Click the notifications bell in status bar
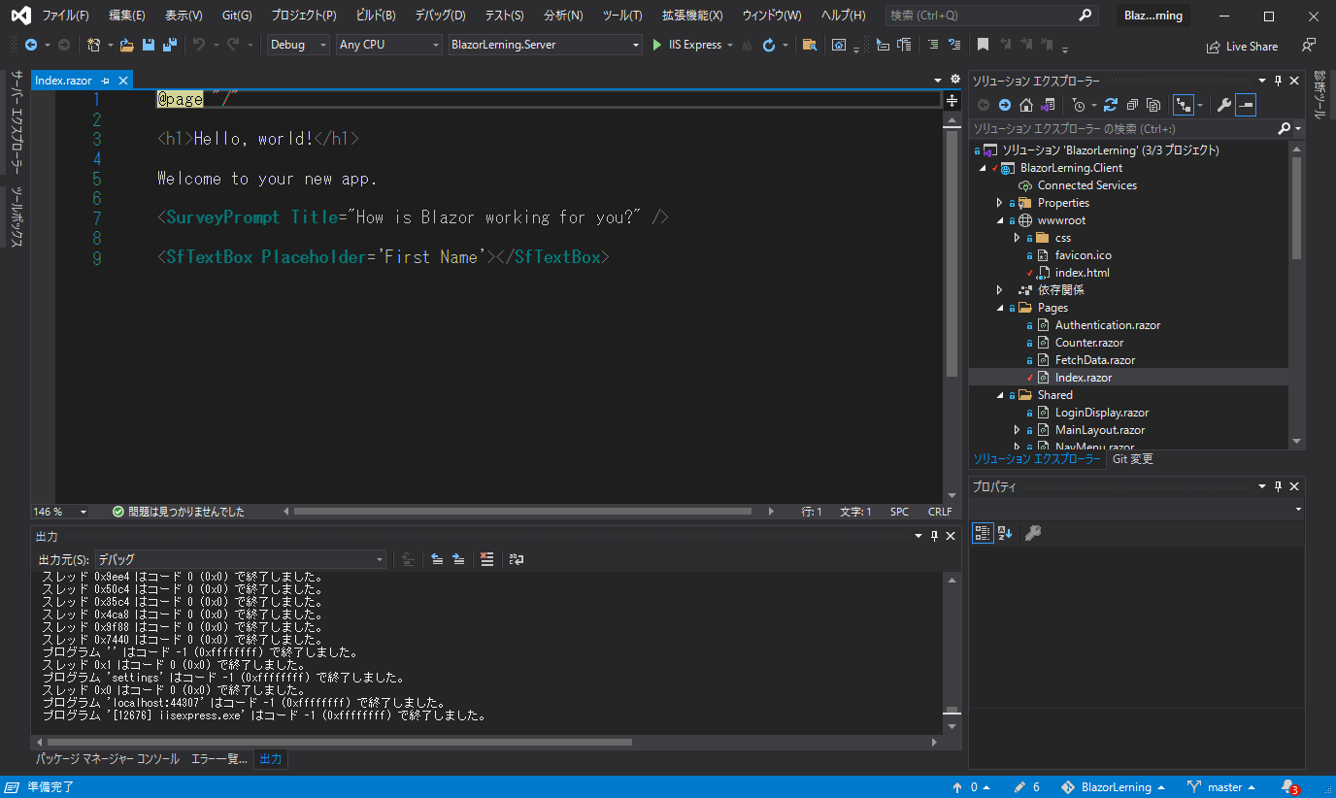This screenshot has width=1336, height=798. coord(1289,787)
